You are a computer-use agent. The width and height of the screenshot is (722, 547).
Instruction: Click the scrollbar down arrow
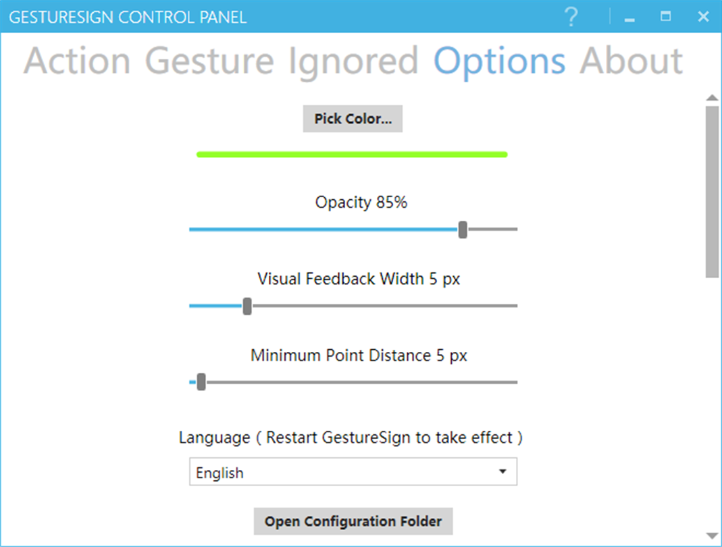(x=712, y=535)
